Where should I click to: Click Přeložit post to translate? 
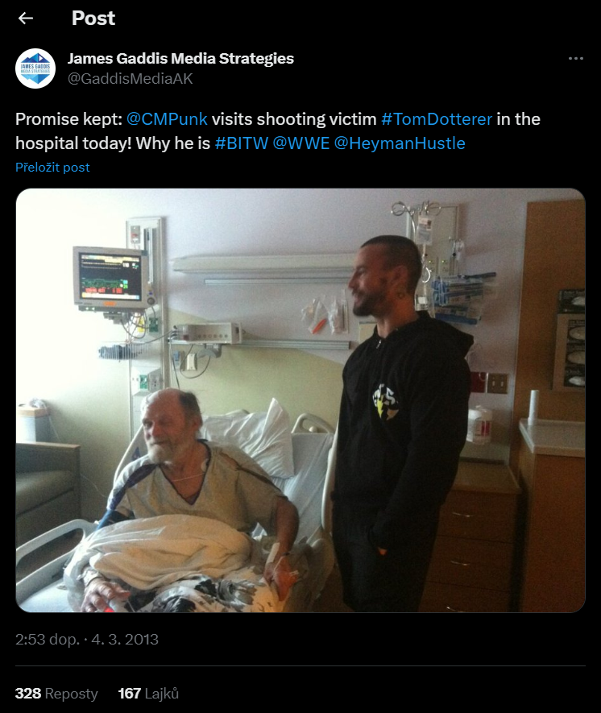(52, 168)
